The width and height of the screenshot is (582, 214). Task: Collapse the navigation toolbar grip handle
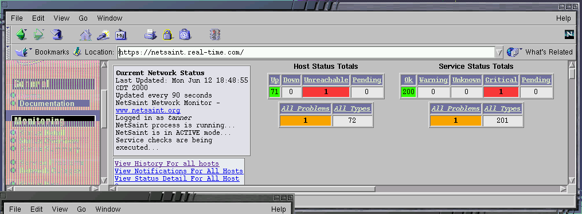pyautogui.click(x=8, y=34)
